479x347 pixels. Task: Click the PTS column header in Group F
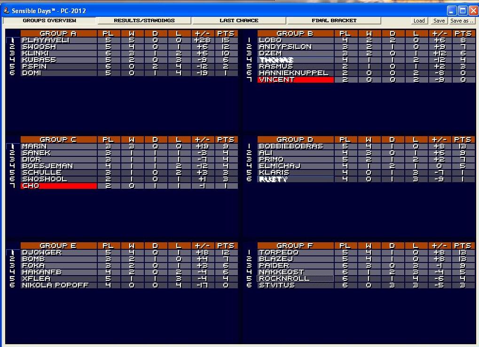coord(462,246)
